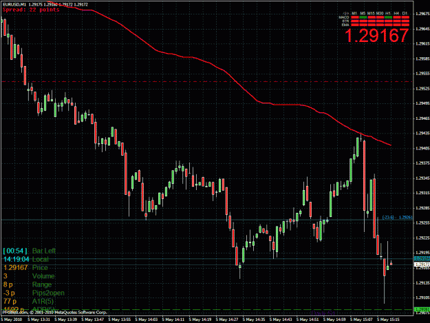Image resolution: width=430 pixels, height=323 pixels.
Task: Click the 1.29255 price axis label
Action: tap(422, 223)
